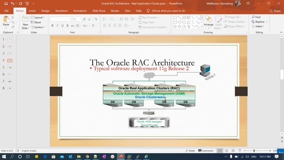
Task: Toggle strikethrough formatting
Action: 72,26
